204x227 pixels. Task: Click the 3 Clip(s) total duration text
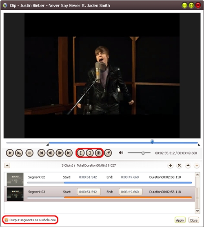89,165
